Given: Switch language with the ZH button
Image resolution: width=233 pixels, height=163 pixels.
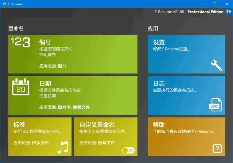Looking at the screenshot, I should pos(229,12).
